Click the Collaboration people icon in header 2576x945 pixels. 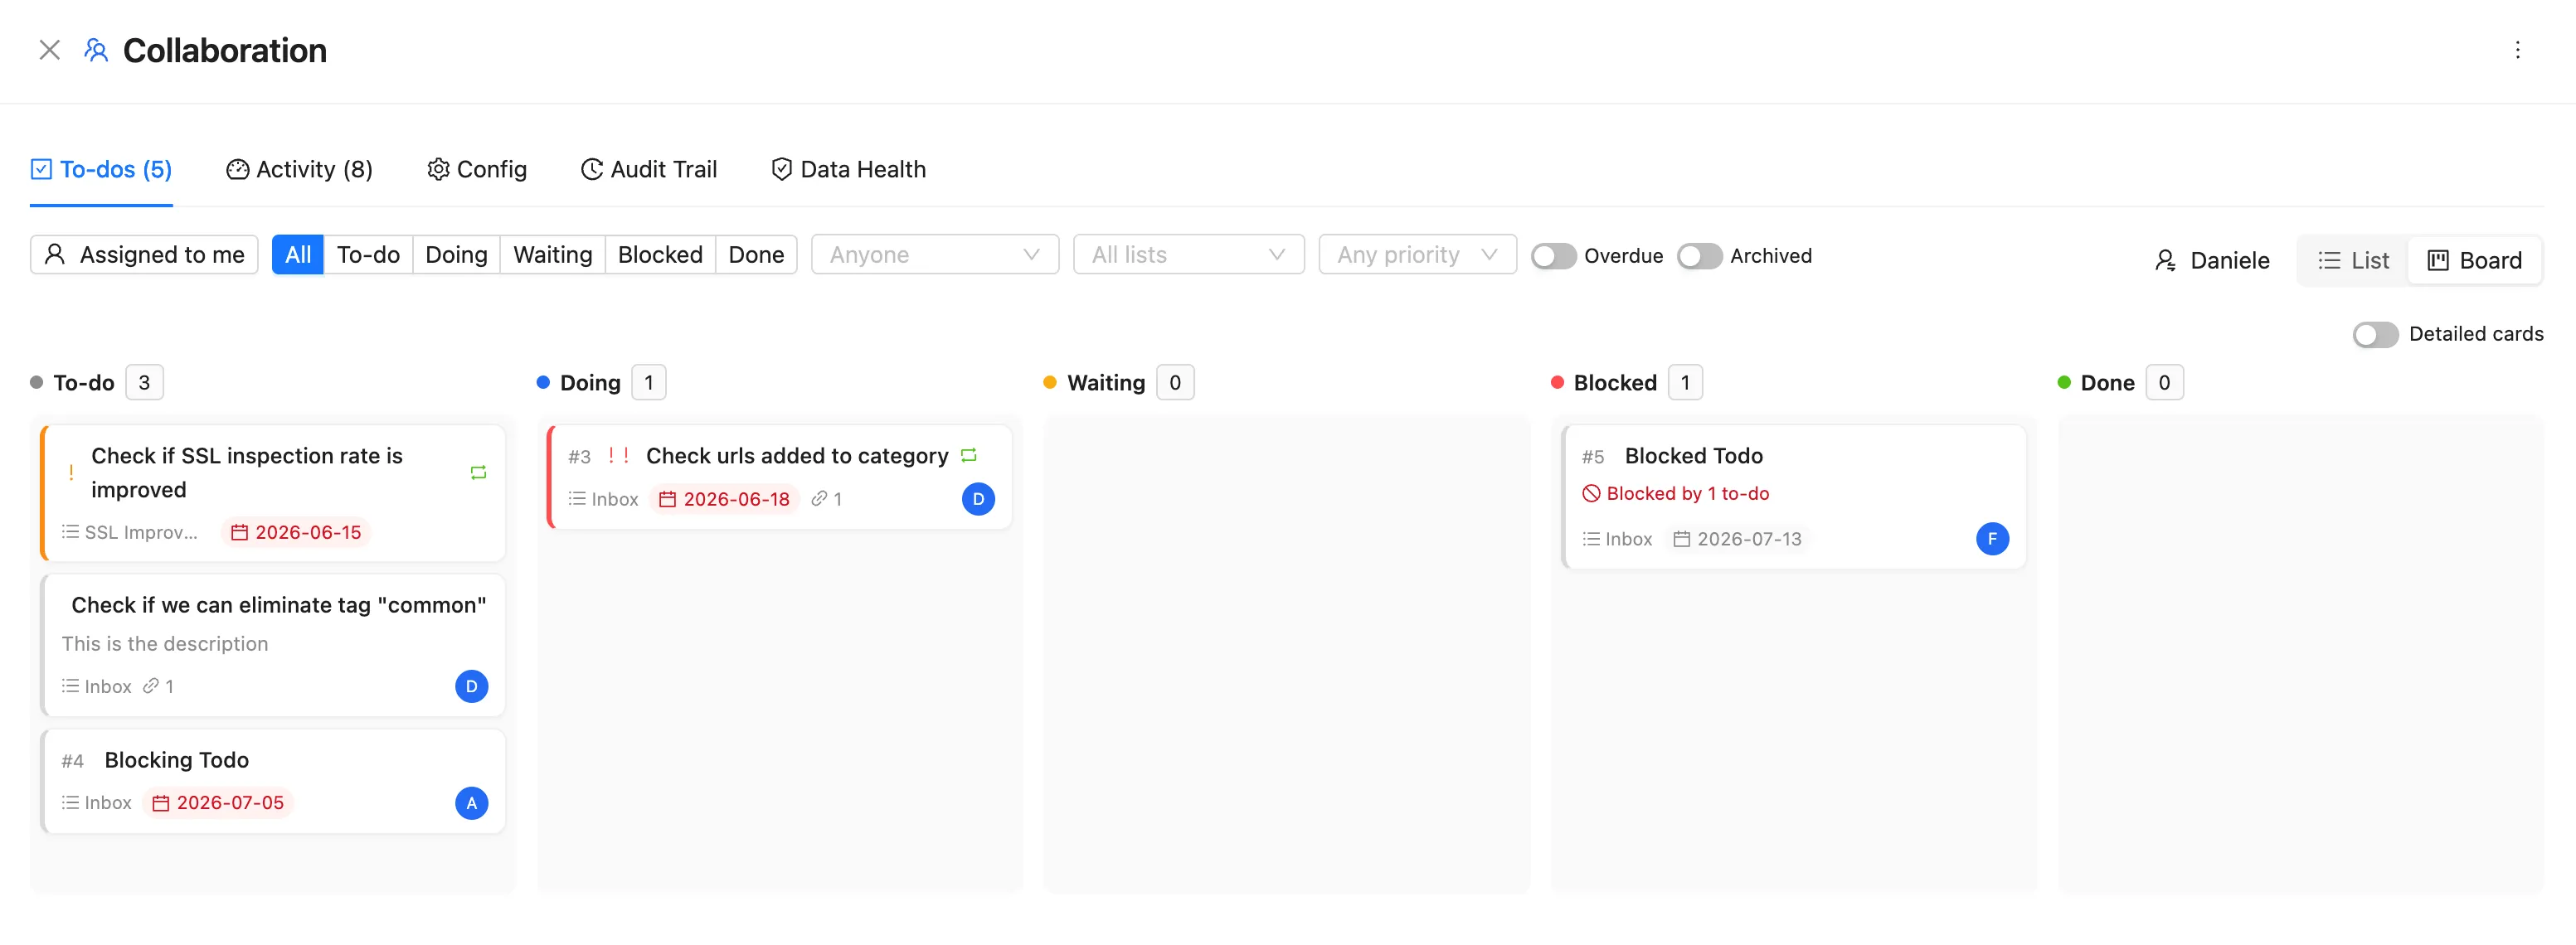(x=96, y=50)
